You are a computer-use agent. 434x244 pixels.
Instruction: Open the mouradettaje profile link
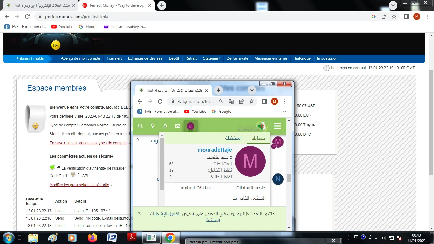point(214,150)
